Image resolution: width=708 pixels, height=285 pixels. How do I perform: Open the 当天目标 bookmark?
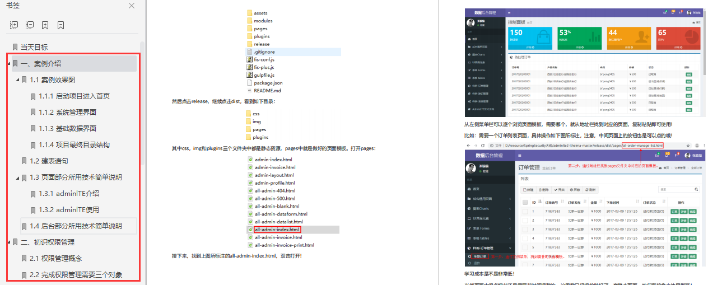(34, 47)
